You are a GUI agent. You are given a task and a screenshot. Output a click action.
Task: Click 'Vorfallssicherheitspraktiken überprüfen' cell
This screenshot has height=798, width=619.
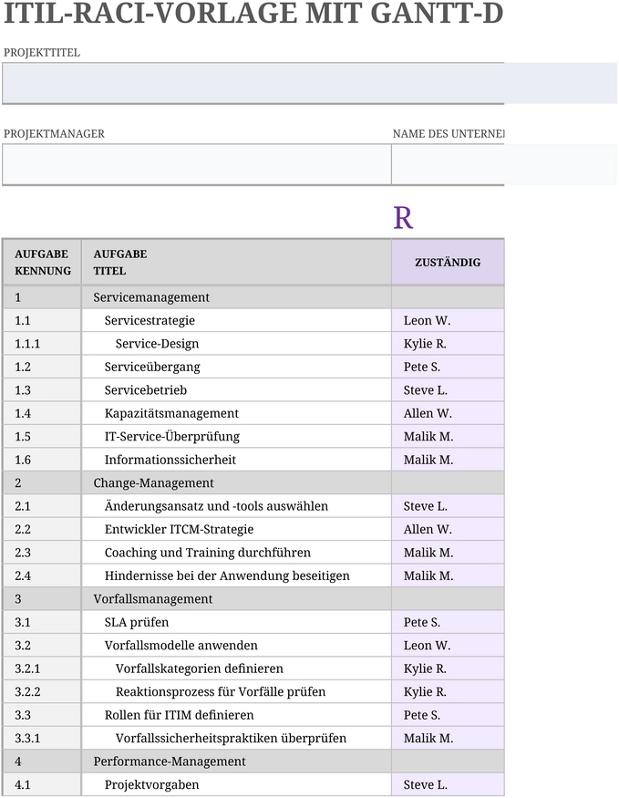click(x=236, y=738)
